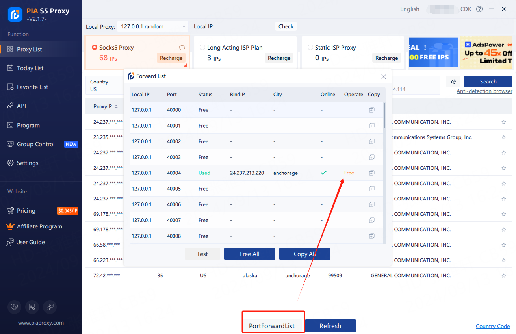Click the broom clear-filter icon beside Search
The height and width of the screenshot is (334, 516).
coord(453,82)
